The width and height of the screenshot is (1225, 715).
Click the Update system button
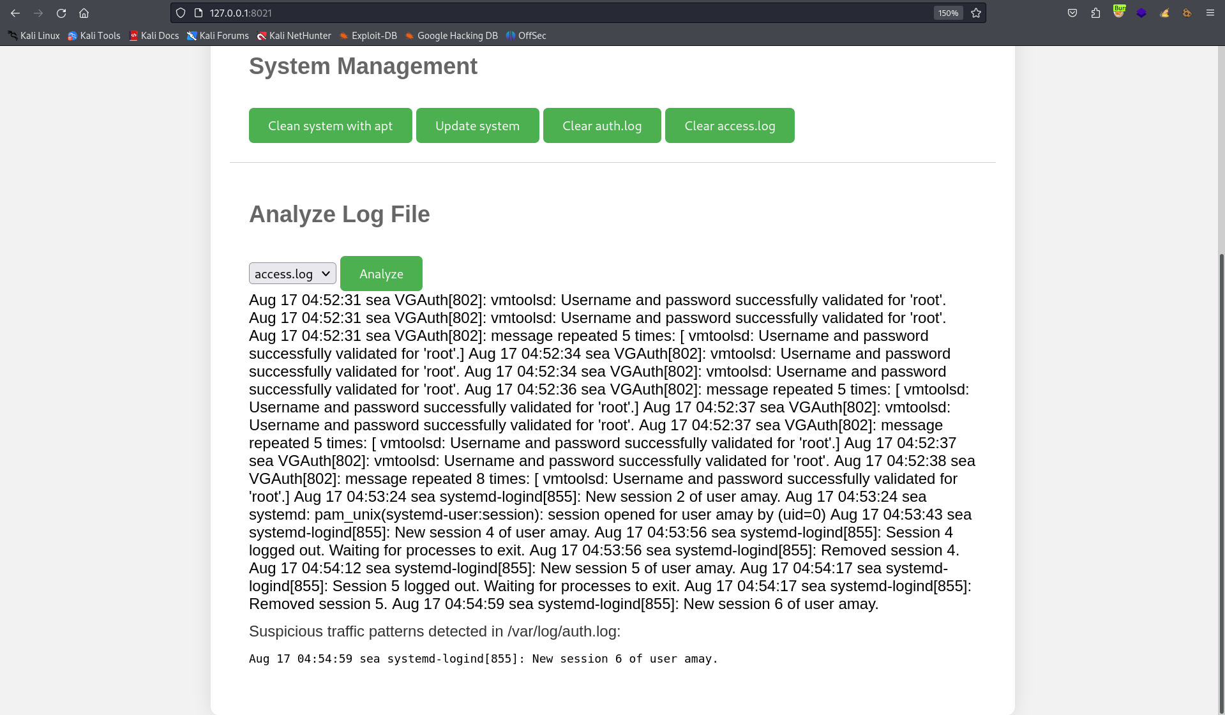coord(477,126)
